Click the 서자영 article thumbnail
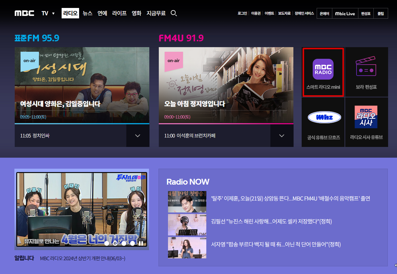Viewport: 397px width, 274px height. click(x=187, y=248)
